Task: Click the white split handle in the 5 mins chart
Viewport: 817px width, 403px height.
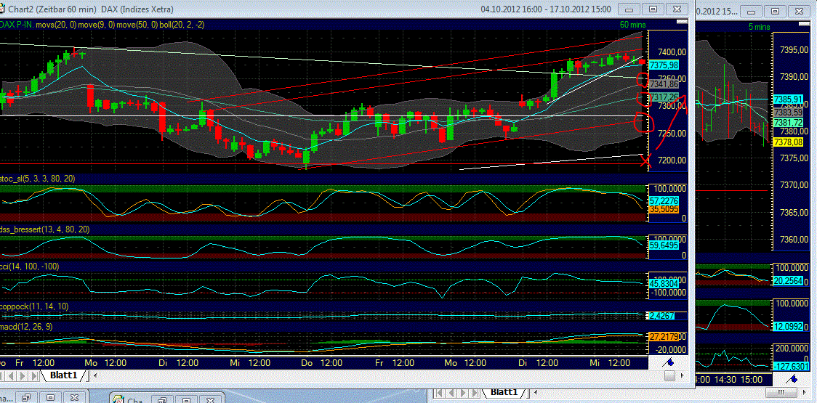Action: (805, 23)
